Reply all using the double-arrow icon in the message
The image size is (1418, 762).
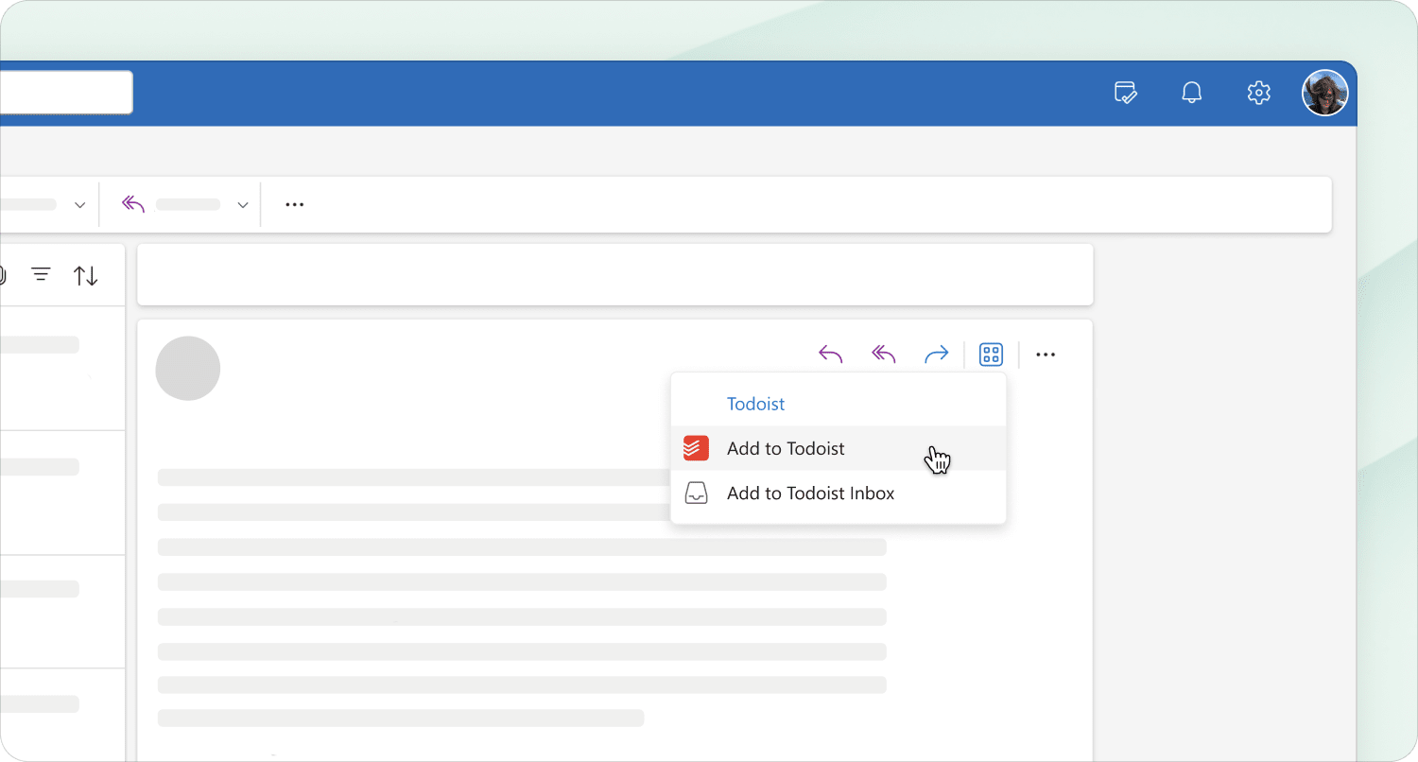[883, 355]
